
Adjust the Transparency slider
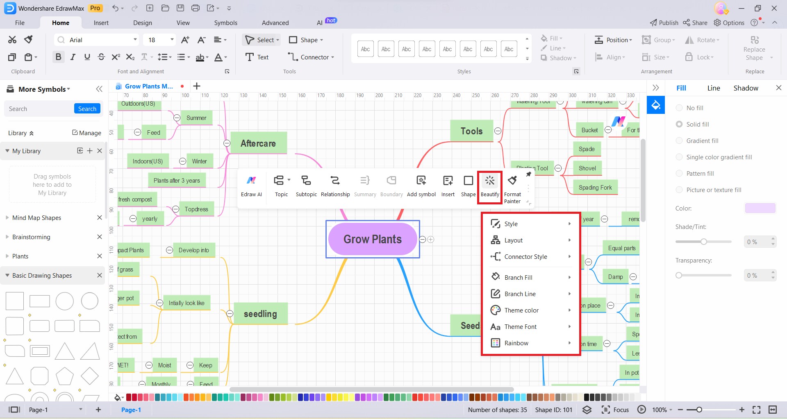point(703,275)
